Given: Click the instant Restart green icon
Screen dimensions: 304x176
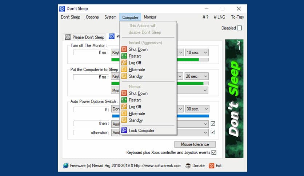Looking at the screenshot, I should coord(124,56).
